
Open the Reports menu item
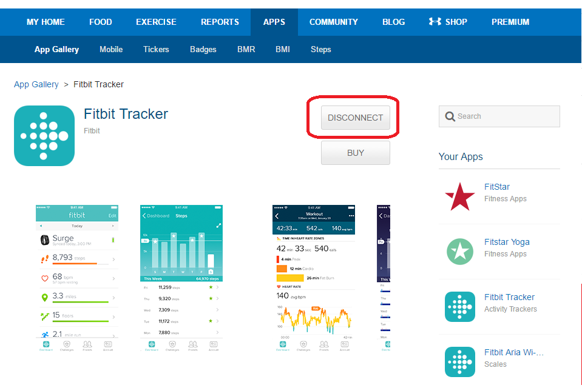[x=220, y=22]
